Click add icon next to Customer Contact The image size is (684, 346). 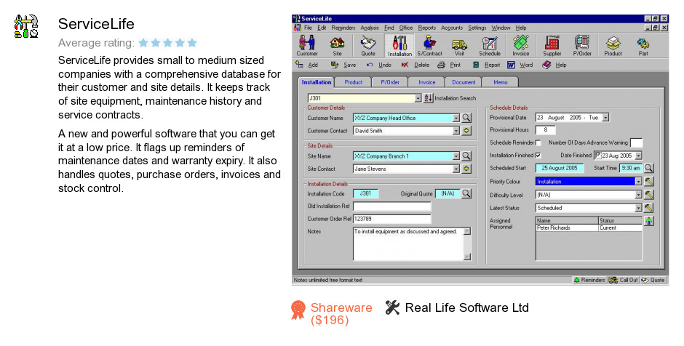[466, 130]
